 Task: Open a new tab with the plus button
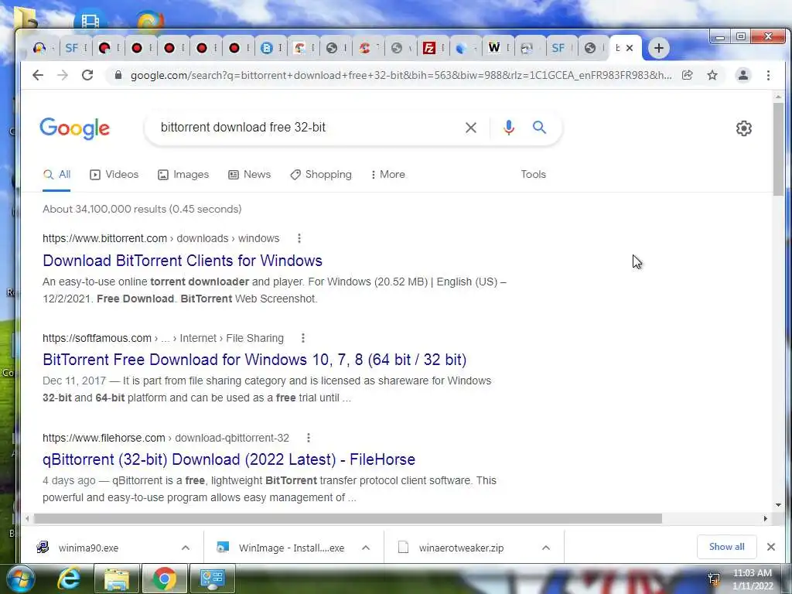pos(658,48)
